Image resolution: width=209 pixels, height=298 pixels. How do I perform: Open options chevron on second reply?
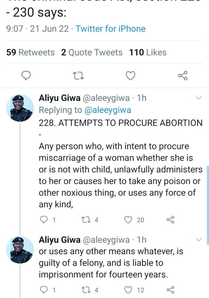coord(199,240)
